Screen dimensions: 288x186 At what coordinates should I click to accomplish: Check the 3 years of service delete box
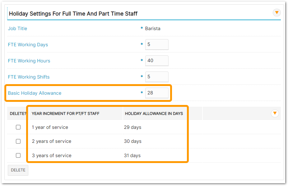coord(18,155)
